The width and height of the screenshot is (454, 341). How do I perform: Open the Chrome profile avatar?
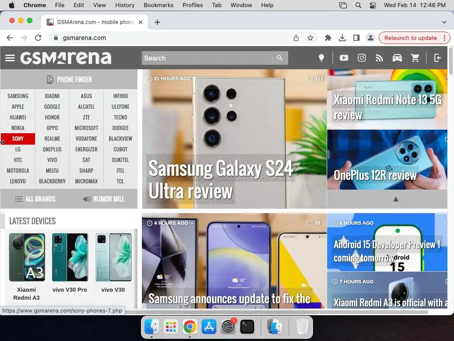(370, 38)
